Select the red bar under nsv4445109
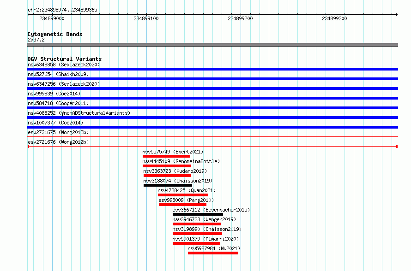411x271 pixels. pos(167,166)
